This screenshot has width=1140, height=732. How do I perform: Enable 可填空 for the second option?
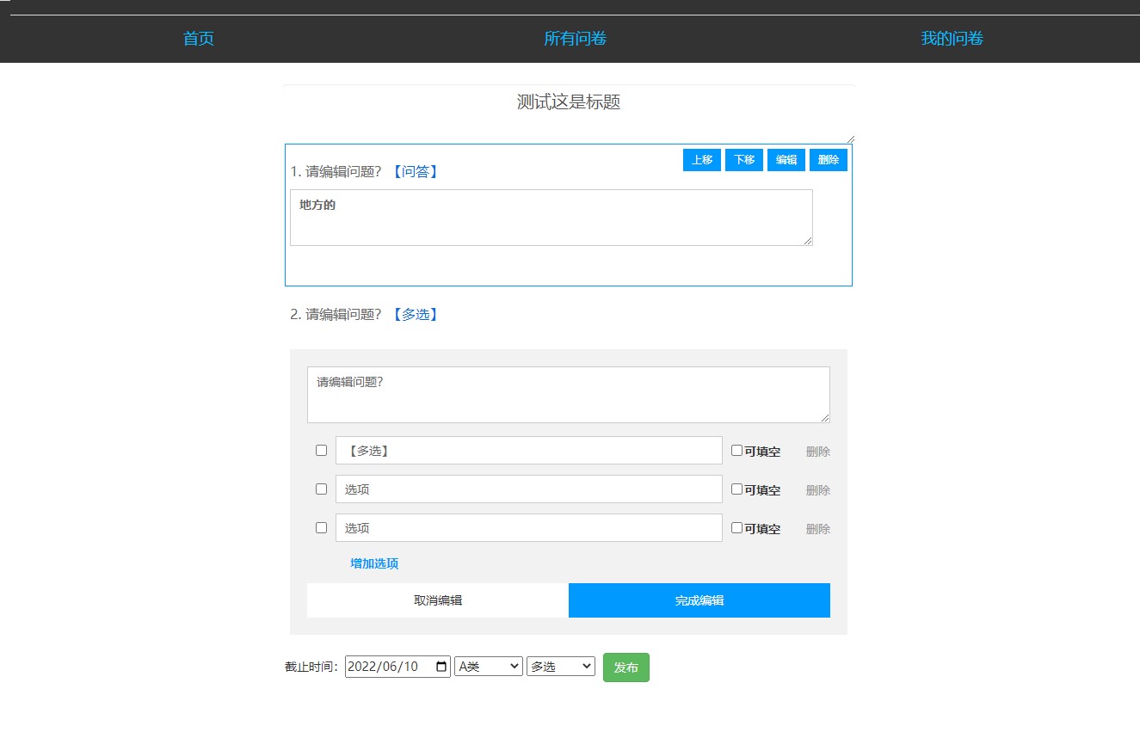(736, 489)
